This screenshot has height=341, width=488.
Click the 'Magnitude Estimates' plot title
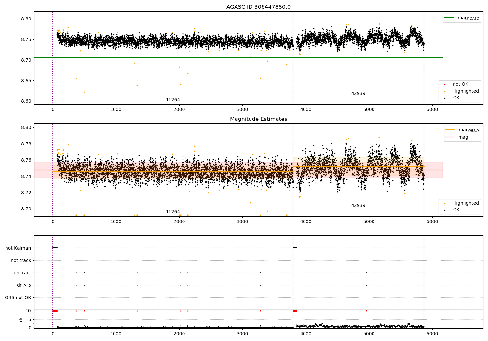click(x=258, y=119)
